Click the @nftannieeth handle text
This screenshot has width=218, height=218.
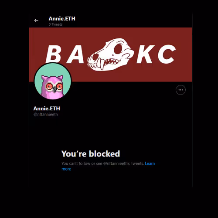pos(46,115)
